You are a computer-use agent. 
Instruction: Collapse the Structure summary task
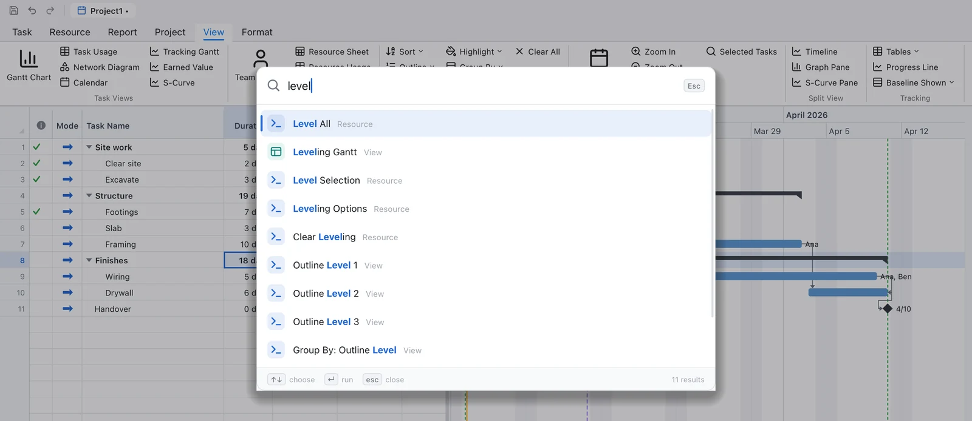pos(89,196)
